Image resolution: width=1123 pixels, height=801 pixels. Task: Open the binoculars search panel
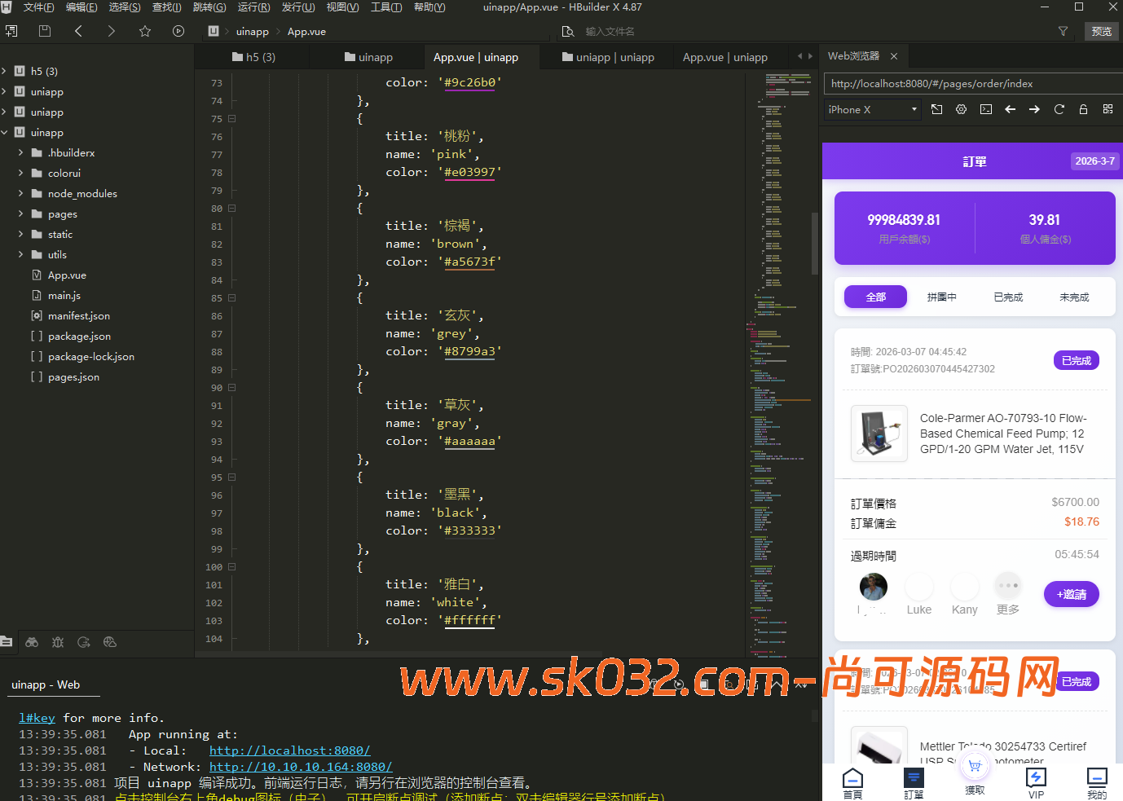[x=32, y=642]
